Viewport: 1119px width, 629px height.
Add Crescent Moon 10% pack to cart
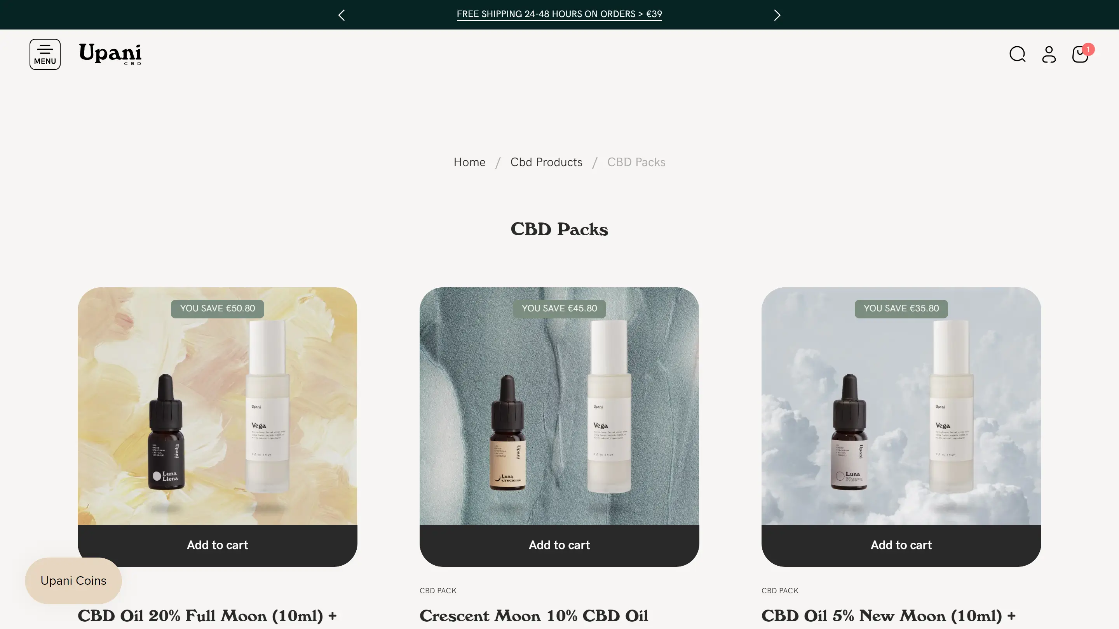coord(559,545)
